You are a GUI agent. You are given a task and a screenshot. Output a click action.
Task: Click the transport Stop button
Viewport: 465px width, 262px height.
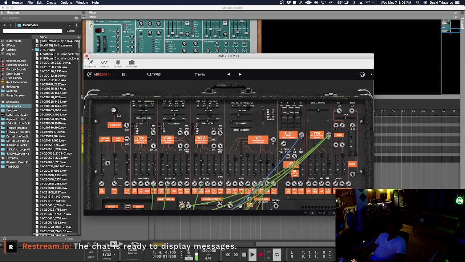(244, 255)
